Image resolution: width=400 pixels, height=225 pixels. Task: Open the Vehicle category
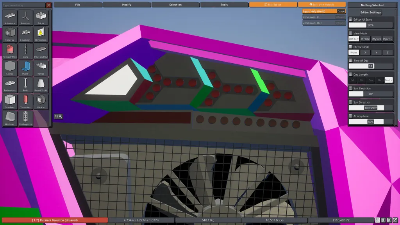coord(41,102)
